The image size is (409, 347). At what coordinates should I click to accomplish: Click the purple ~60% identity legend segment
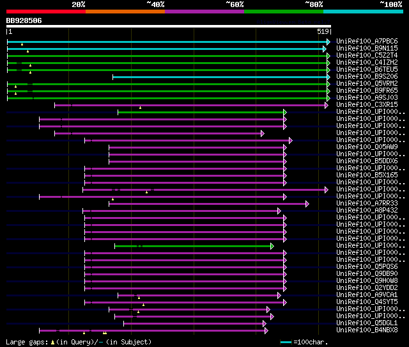(204, 12)
